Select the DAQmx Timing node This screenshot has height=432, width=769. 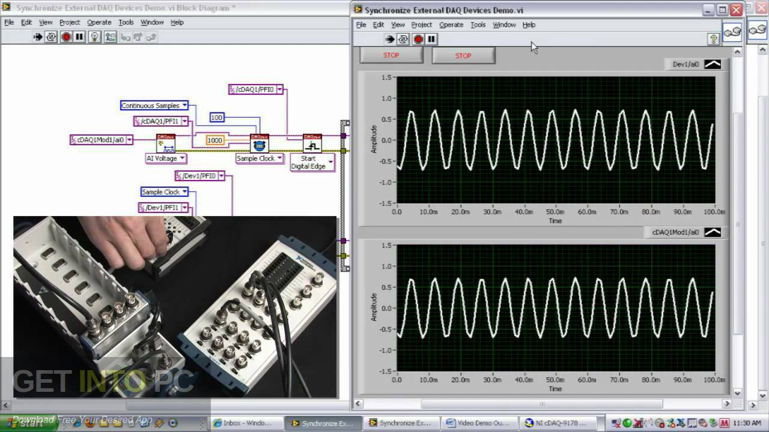pos(260,143)
